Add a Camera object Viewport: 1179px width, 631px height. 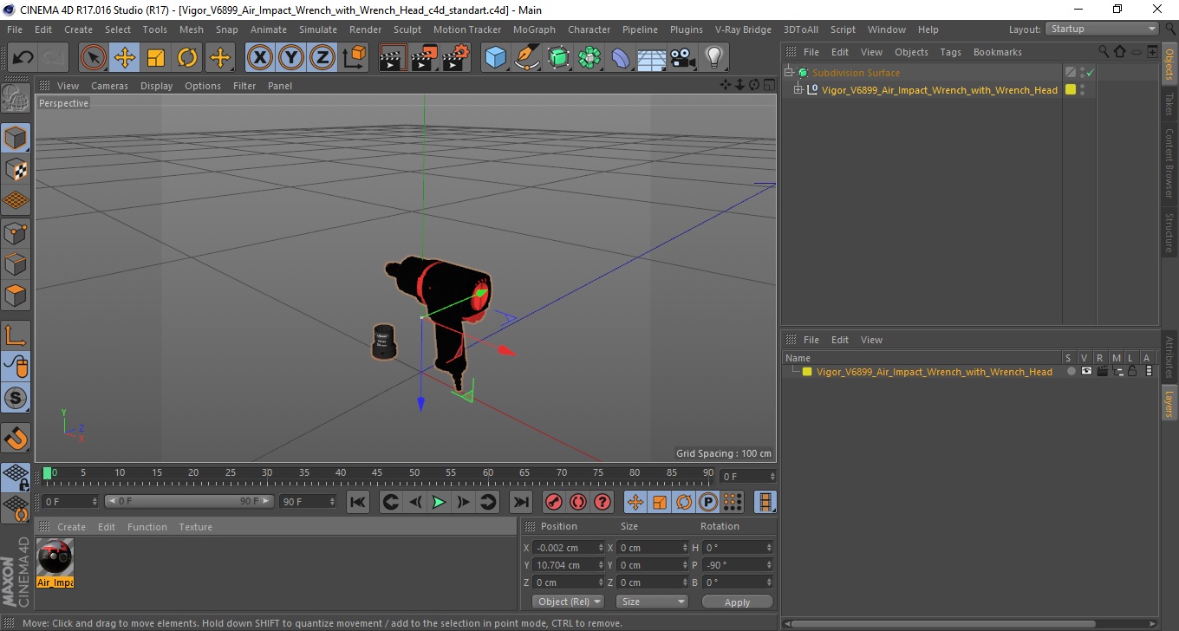point(683,58)
